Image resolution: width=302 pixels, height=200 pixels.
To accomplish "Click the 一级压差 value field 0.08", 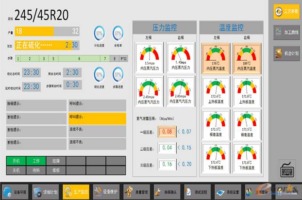I will pyautogui.click(x=167, y=132).
